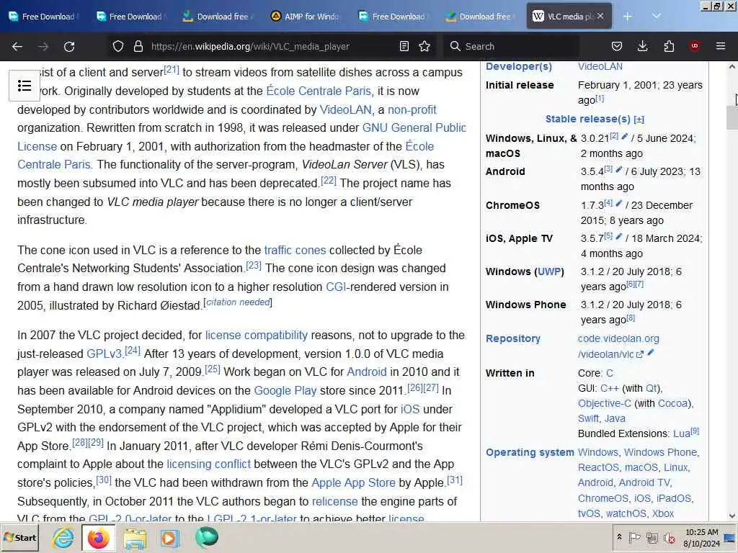Click the page scroll up arrow
The height and width of the screenshot is (553, 738).
[x=732, y=67]
